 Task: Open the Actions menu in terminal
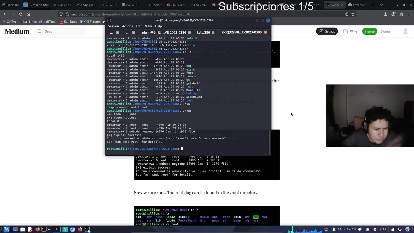[x=127, y=26]
